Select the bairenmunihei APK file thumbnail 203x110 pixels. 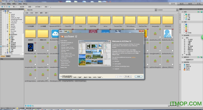(43, 47)
